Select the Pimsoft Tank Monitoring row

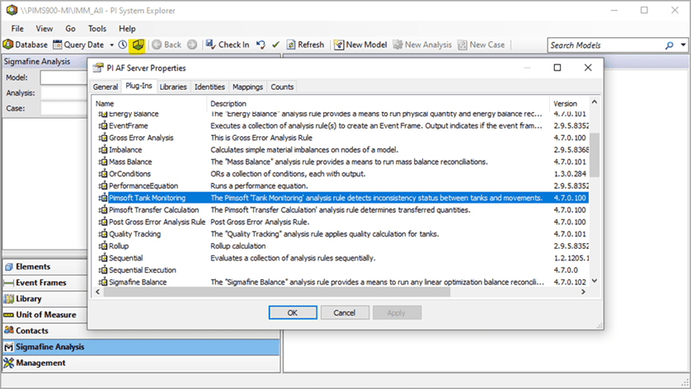tap(341, 198)
